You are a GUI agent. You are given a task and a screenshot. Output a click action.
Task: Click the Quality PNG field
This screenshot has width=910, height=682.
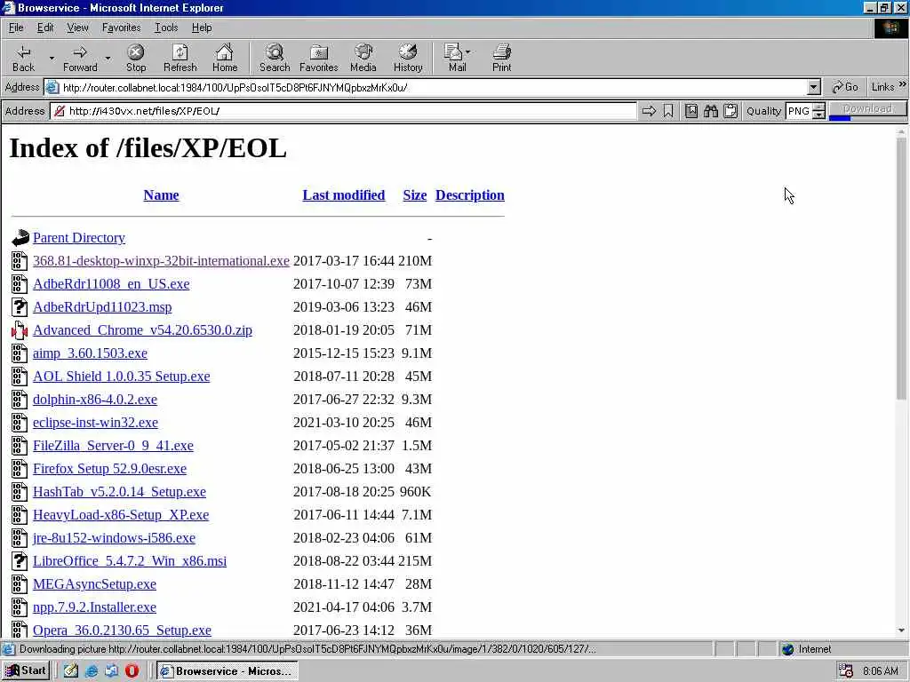pyautogui.click(x=799, y=111)
